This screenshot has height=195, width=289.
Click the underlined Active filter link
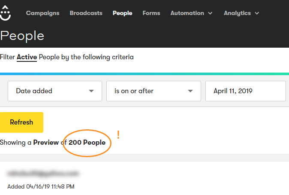[27, 57]
